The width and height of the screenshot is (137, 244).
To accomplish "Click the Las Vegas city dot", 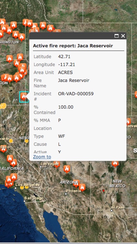I will point(41,167).
